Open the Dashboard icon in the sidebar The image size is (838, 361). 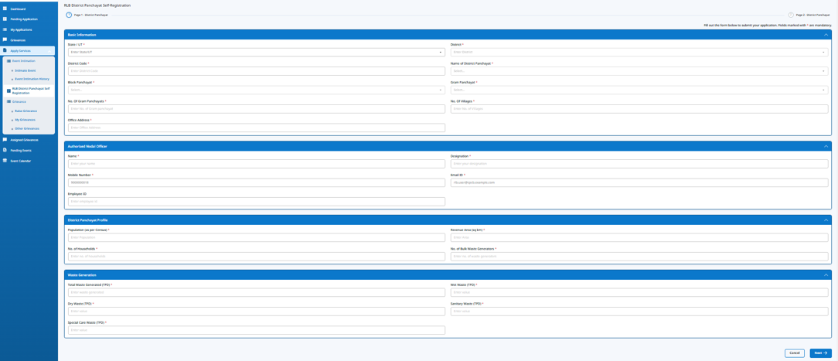5,9
